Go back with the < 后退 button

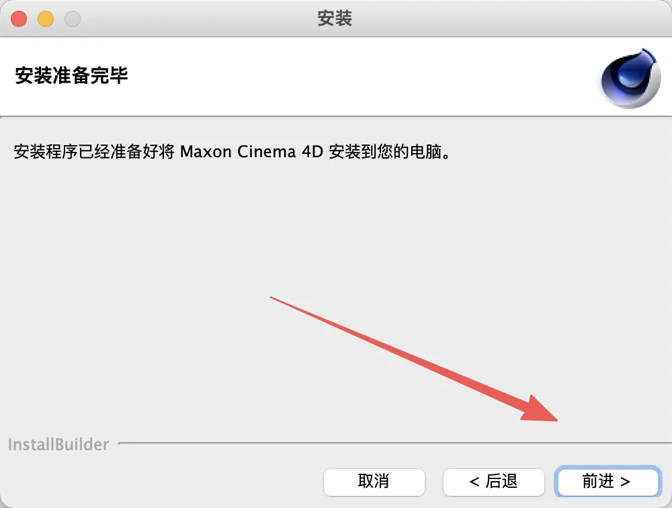494,482
